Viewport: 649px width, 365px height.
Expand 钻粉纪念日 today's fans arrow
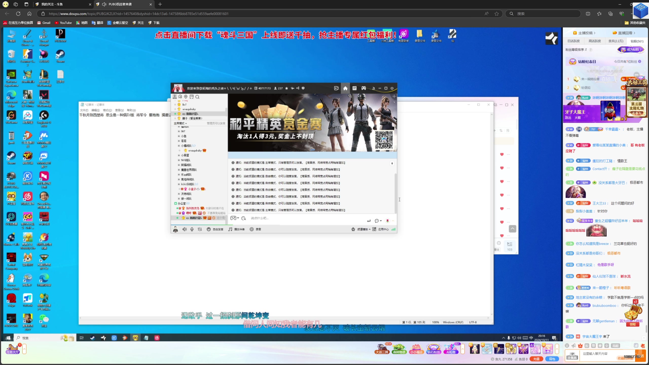click(x=640, y=62)
